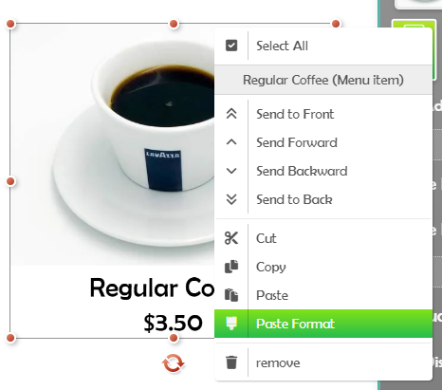Click the $3.50 price text
The image size is (442, 390).
click(173, 323)
